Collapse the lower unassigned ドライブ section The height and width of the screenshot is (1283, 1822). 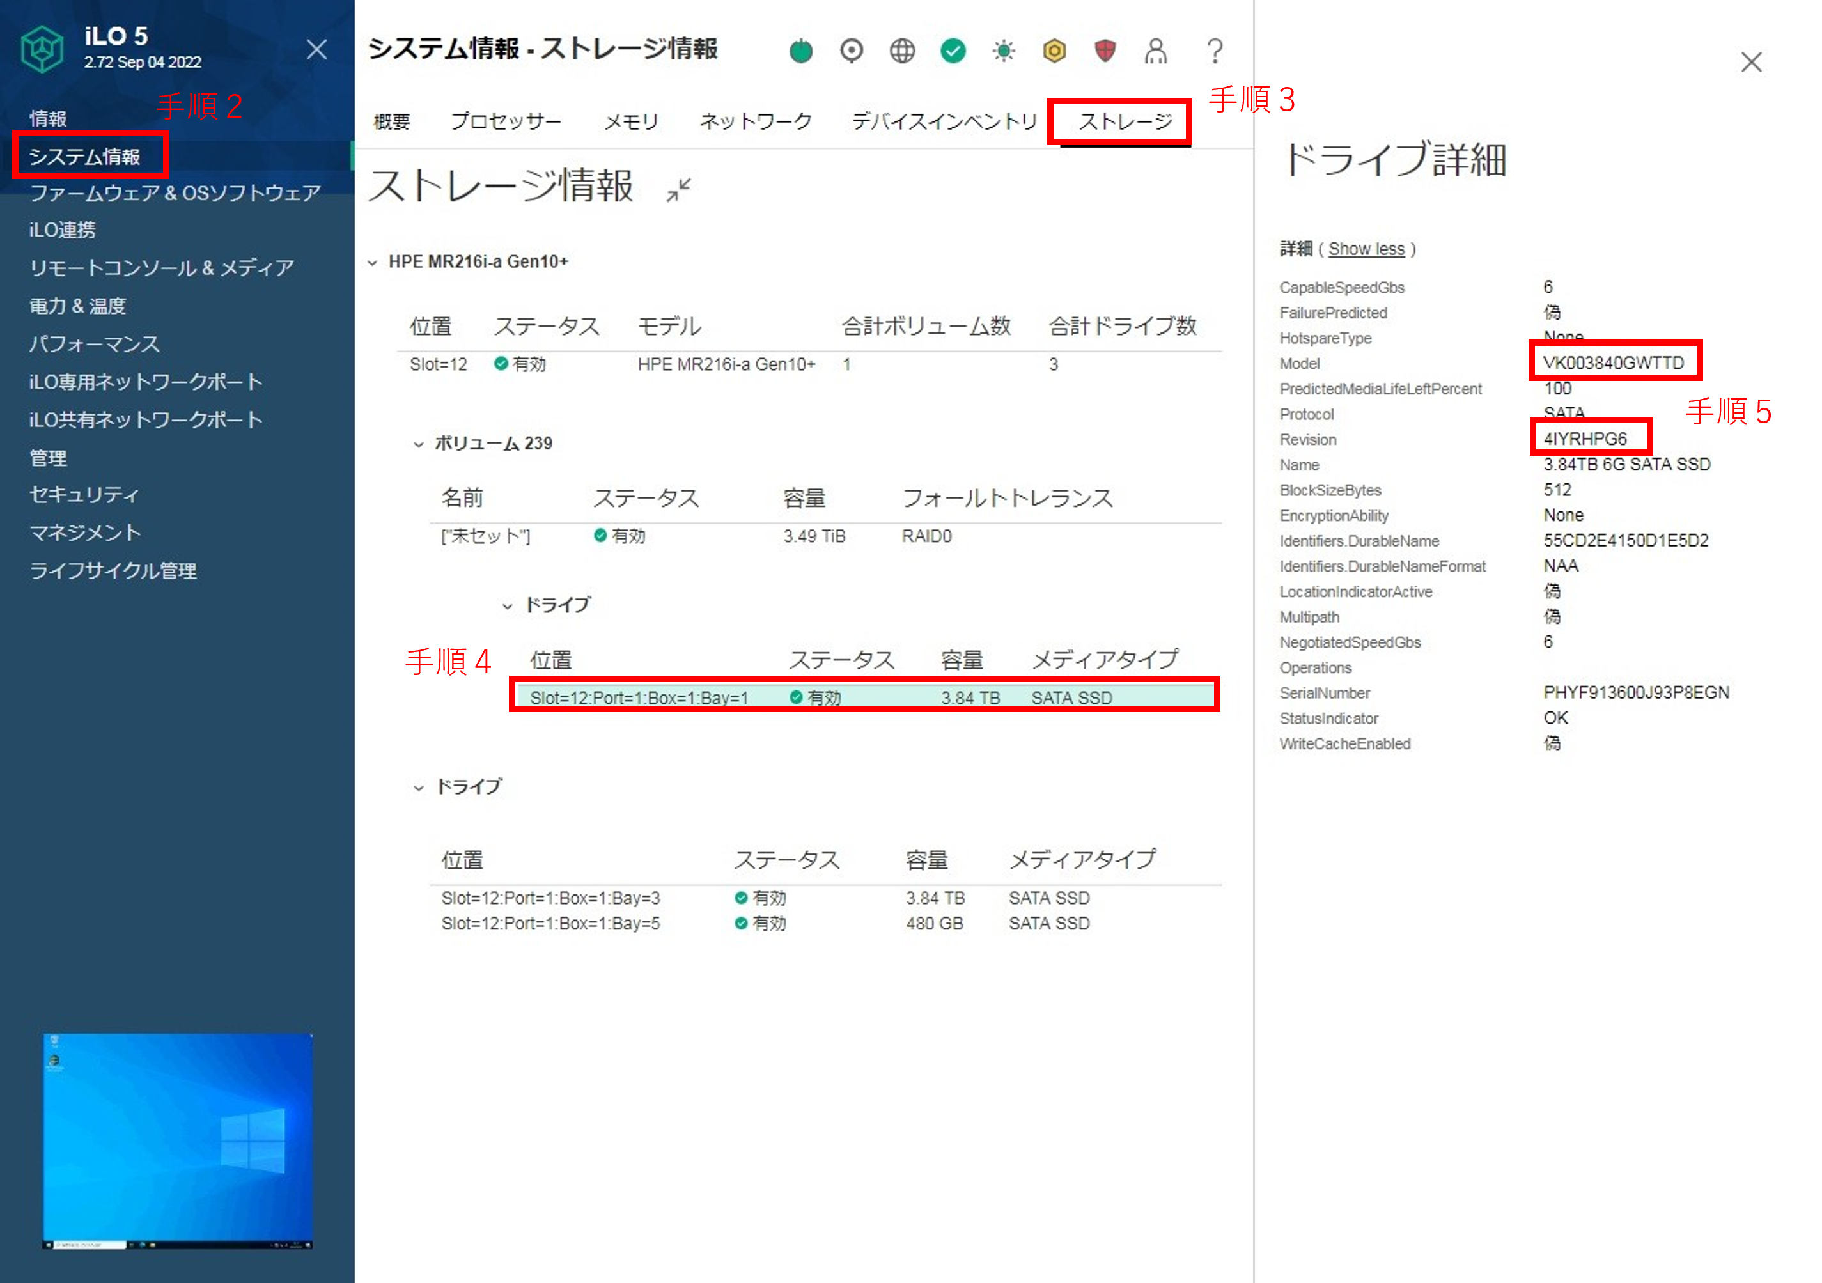[x=418, y=788]
